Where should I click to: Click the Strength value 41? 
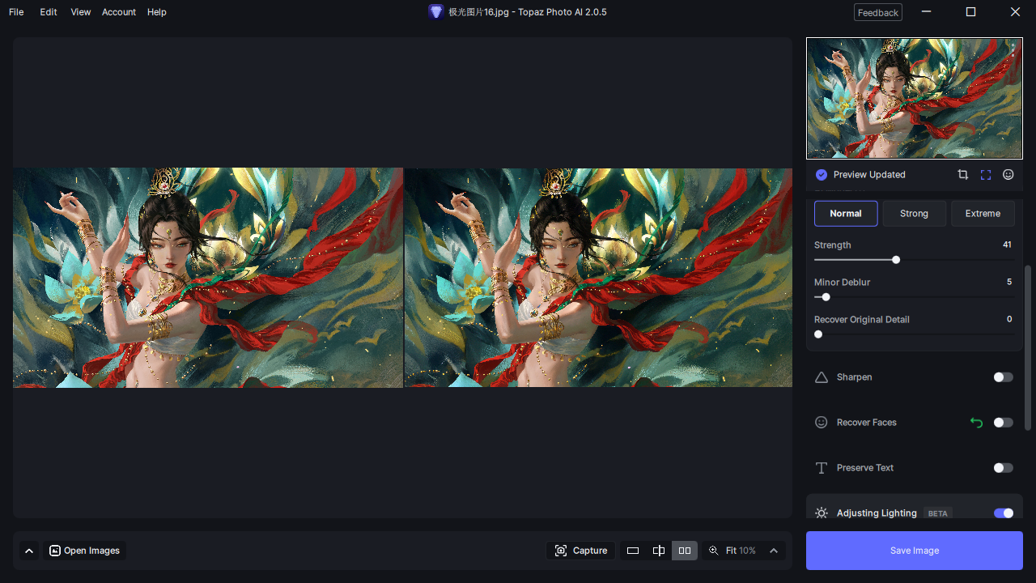coord(1007,245)
